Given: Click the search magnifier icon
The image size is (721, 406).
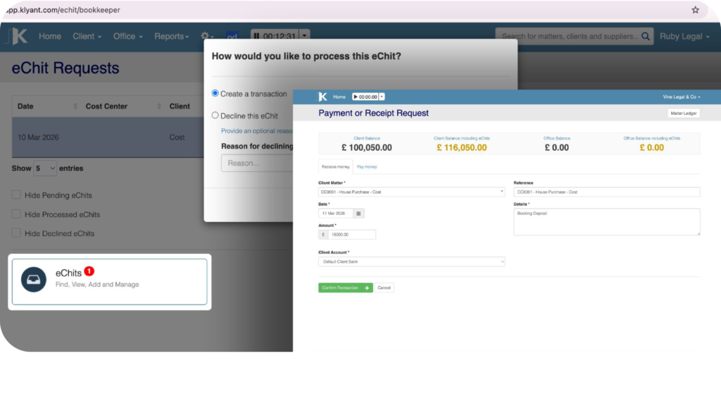Looking at the screenshot, I should click(x=646, y=37).
